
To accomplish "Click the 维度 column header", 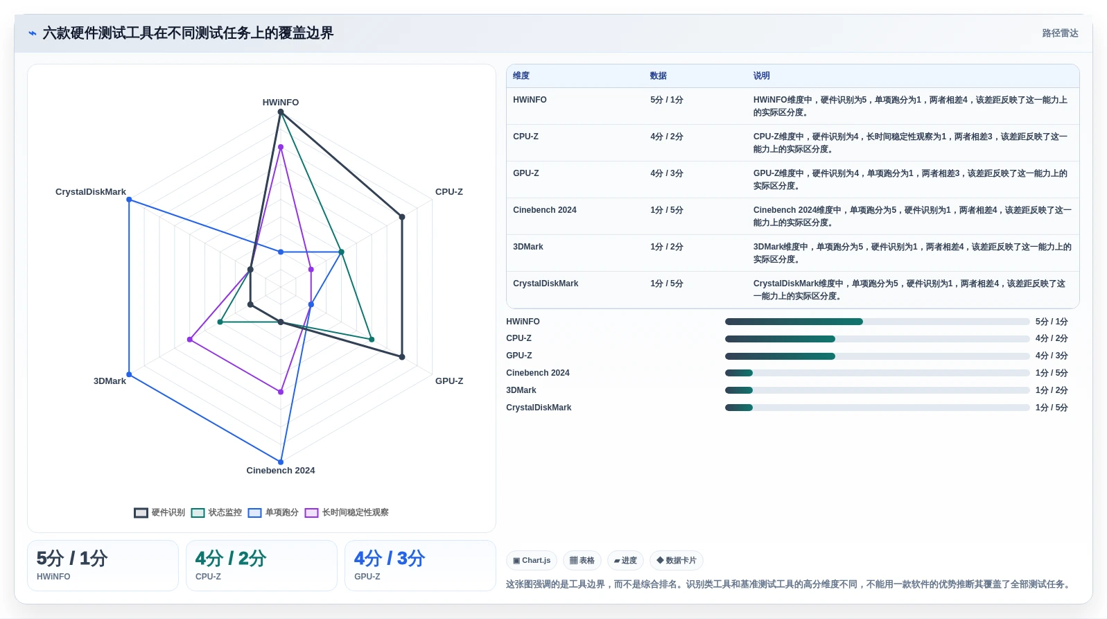I will pos(521,76).
